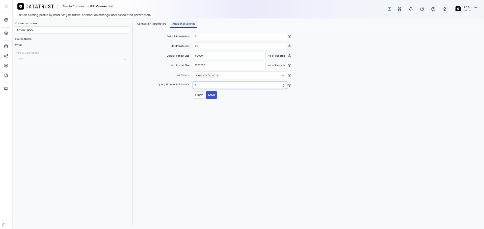Click the external link share icon
Screen dimensions: 484x229
[422, 9]
